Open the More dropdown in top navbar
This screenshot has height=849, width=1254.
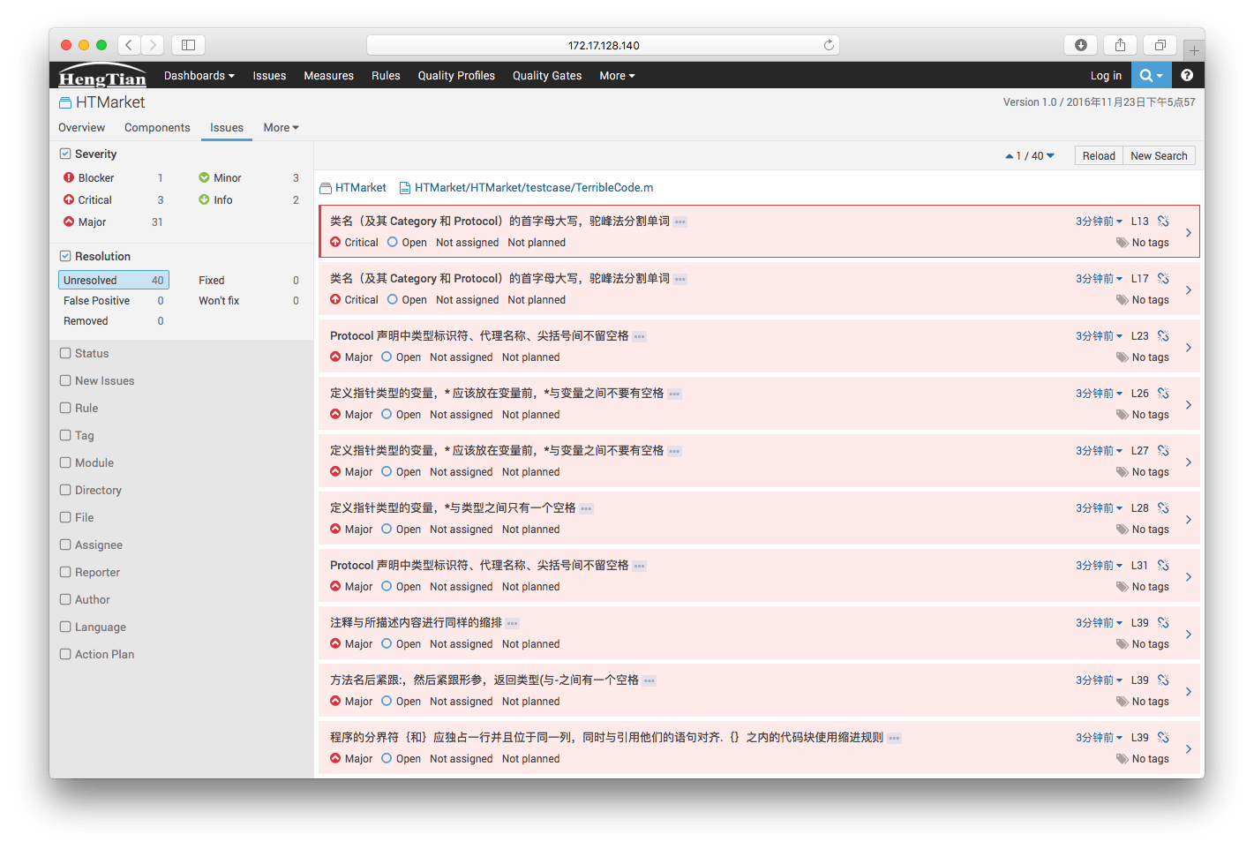[617, 76]
